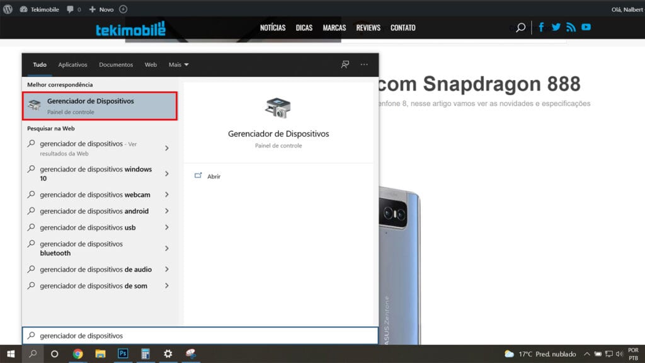Expand the 'webcam' suggestion chevron
Screen dimensions: 645x363
coord(166,195)
